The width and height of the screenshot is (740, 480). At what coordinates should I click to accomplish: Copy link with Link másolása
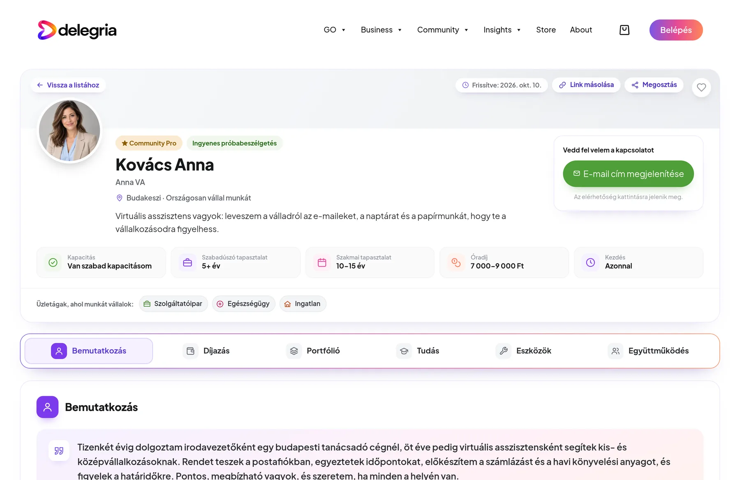click(x=586, y=85)
